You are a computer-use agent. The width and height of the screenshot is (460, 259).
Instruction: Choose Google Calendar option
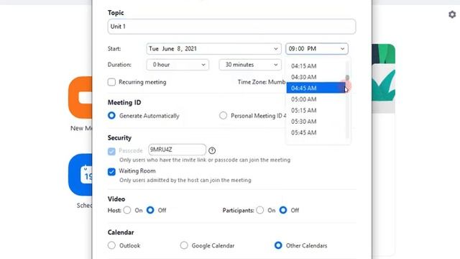coord(184,245)
